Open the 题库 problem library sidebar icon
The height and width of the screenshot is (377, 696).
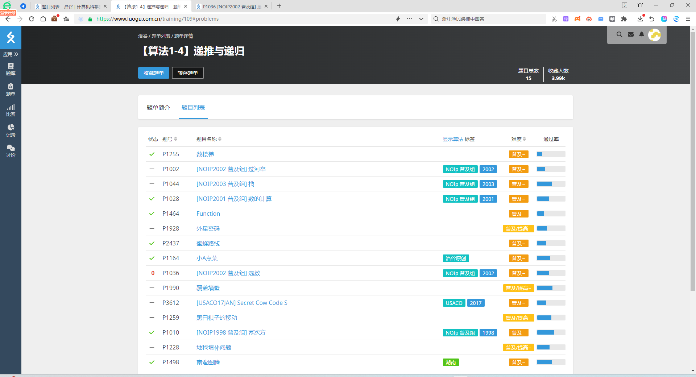[11, 69]
